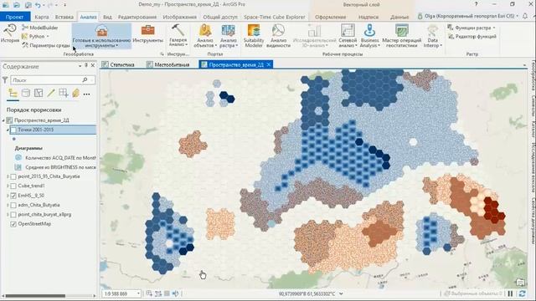Click the filter funnel icon in Contents
Viewport: 536px width, 301px height.
(x=5, y=80)
